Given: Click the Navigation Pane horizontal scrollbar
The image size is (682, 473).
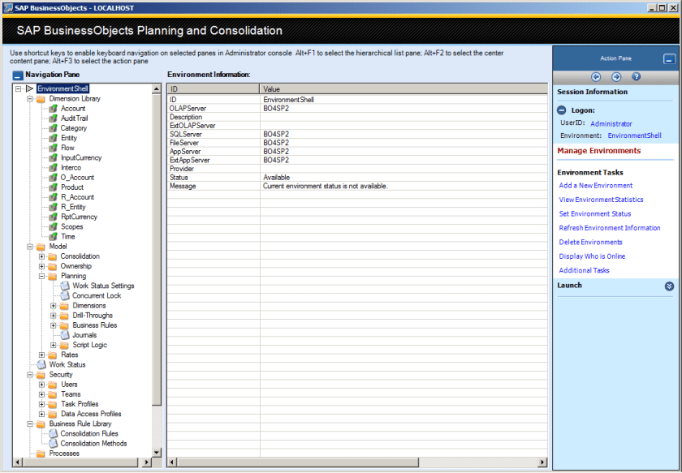Looking at the screenshot, I should [x=81, y=462].
